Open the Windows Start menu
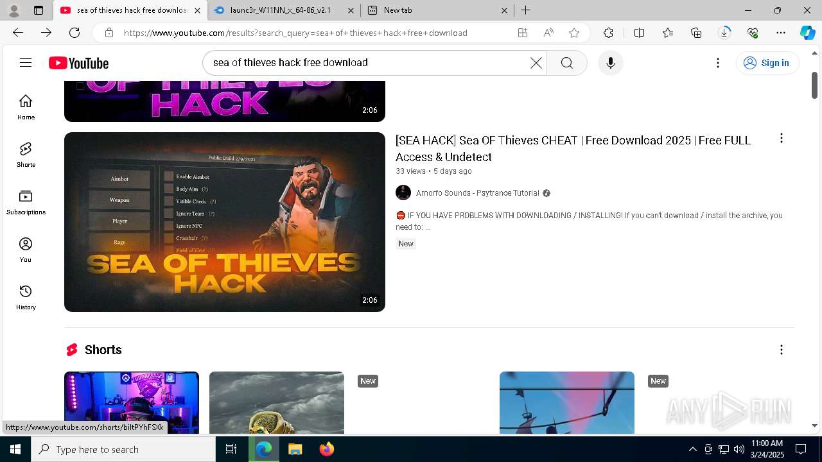The width and height of the screenshot is (822, 462). tap(15, 449)
